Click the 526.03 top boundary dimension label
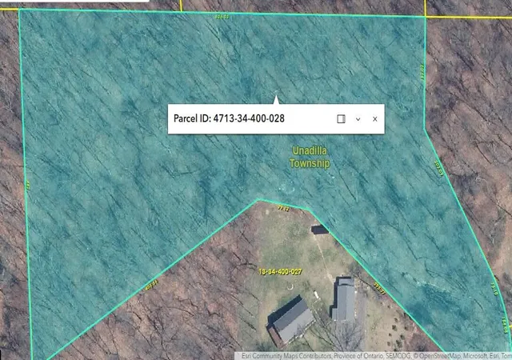The image size is (512, 360). click(222, 17)
